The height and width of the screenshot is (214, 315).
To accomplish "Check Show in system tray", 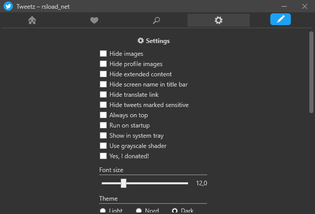I will pos(103,135).
